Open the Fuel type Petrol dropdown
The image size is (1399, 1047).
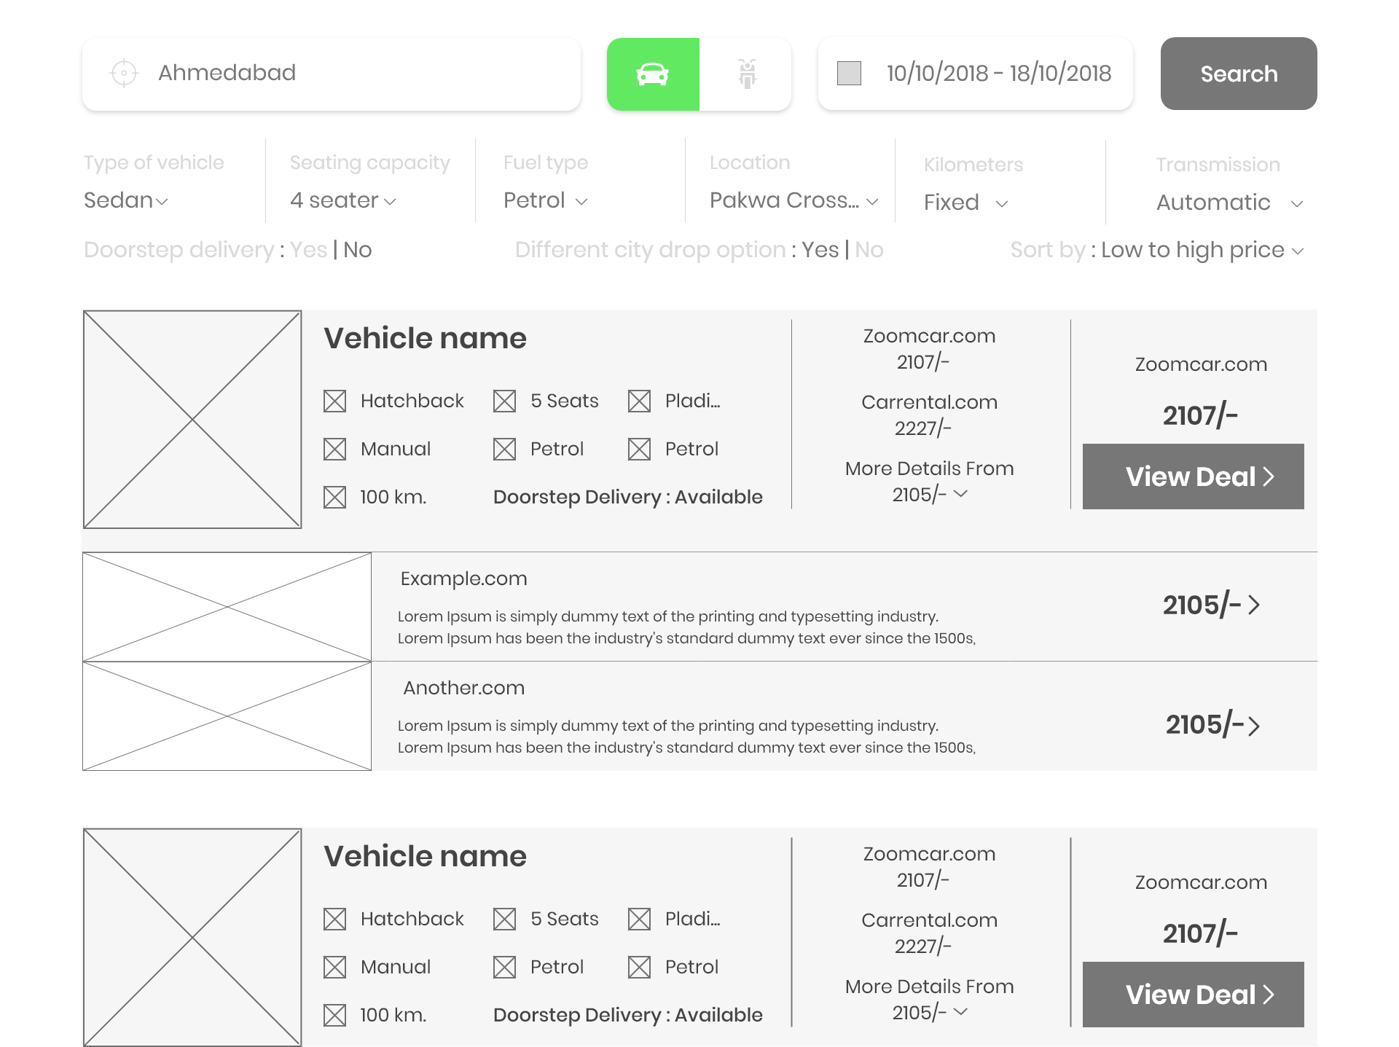tap(546, 200)
